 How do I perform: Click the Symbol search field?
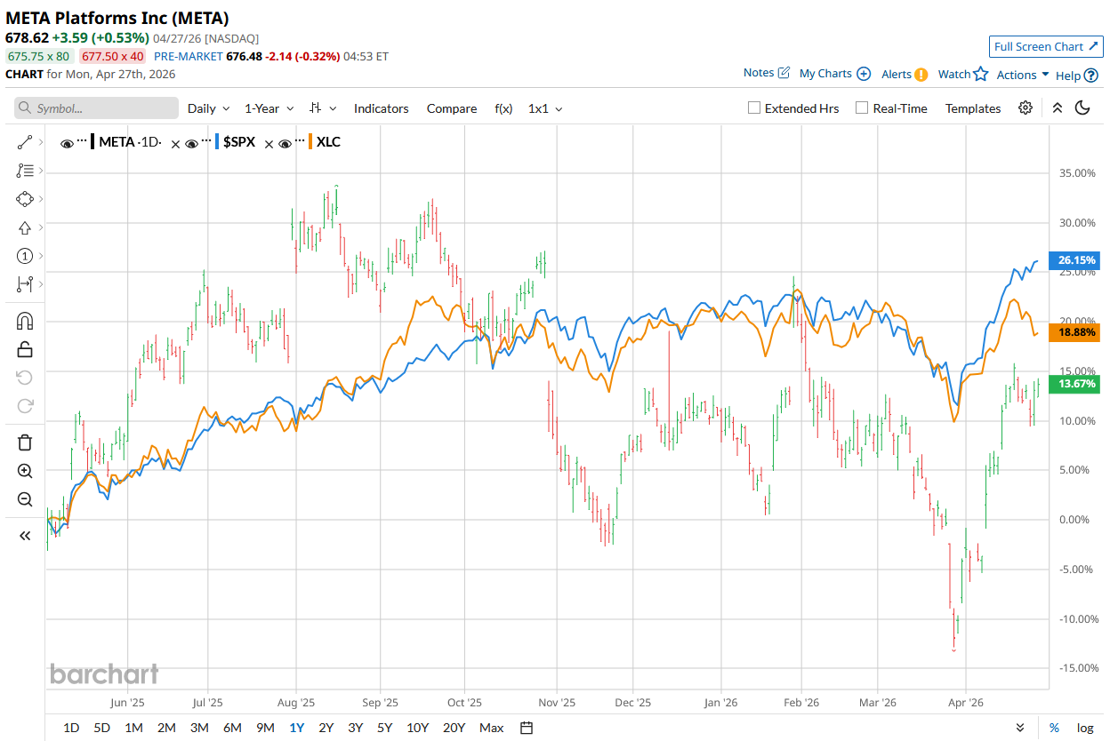point(96,108)
